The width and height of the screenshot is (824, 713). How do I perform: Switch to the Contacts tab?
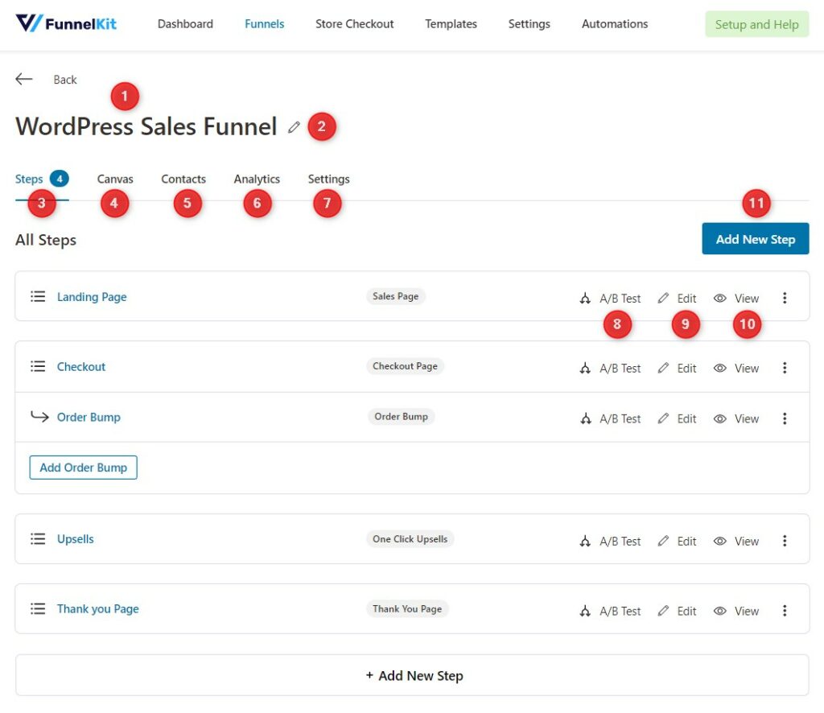click(x=183, y=179)
